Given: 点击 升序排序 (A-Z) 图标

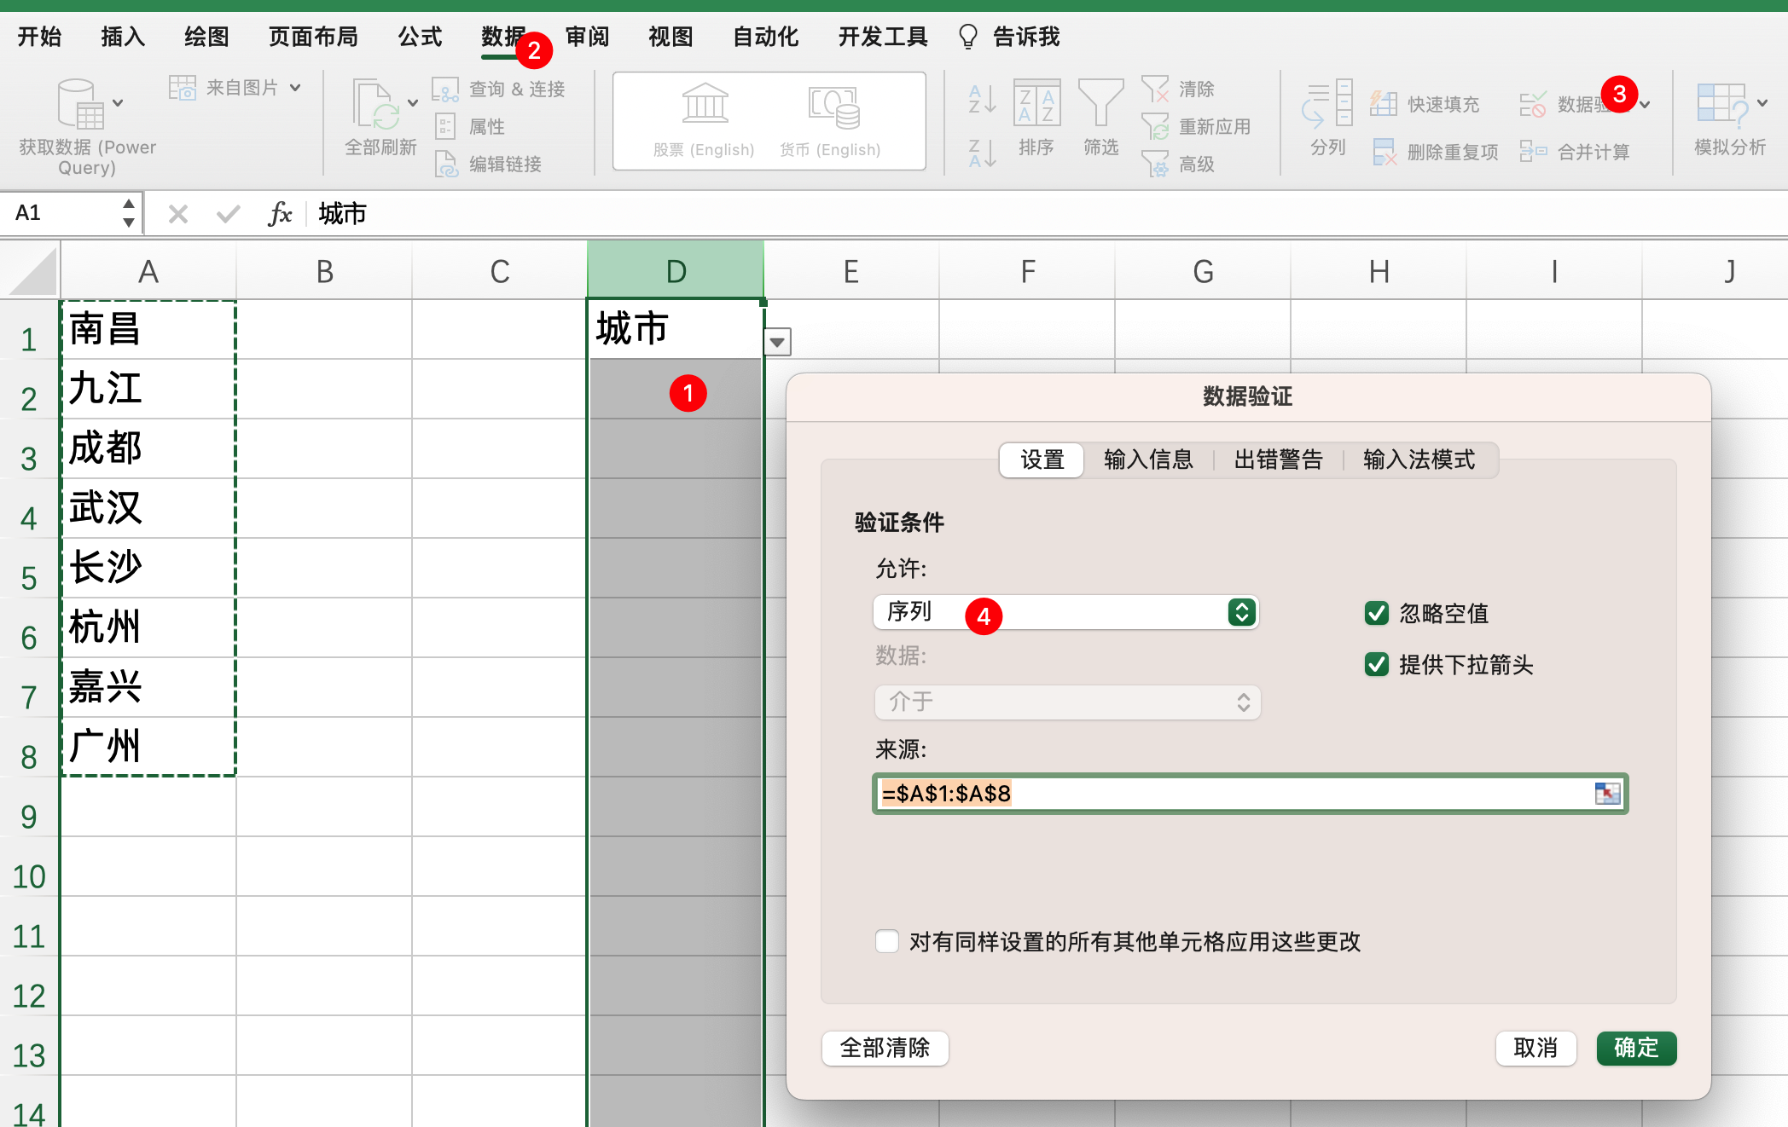Looking at the screenshot, I should click(980, 102).
